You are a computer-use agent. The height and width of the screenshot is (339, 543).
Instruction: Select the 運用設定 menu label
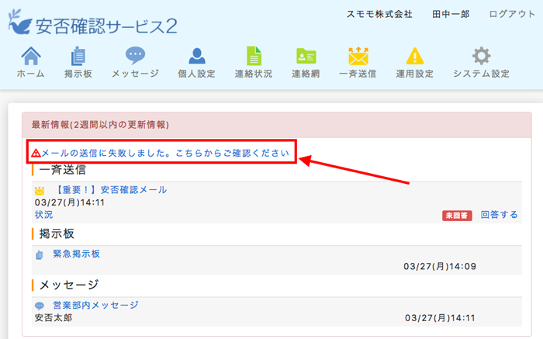[x=414, y=74]
